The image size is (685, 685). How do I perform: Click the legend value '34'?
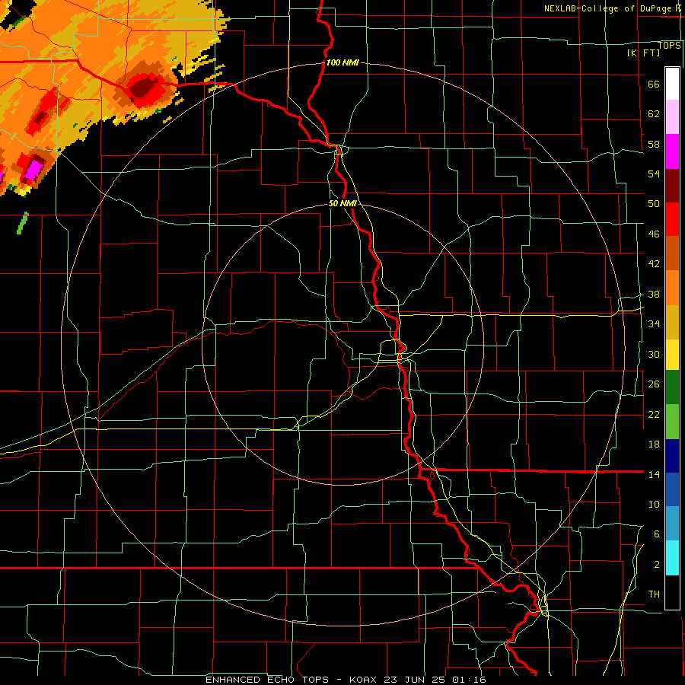(x=654, y=323)
